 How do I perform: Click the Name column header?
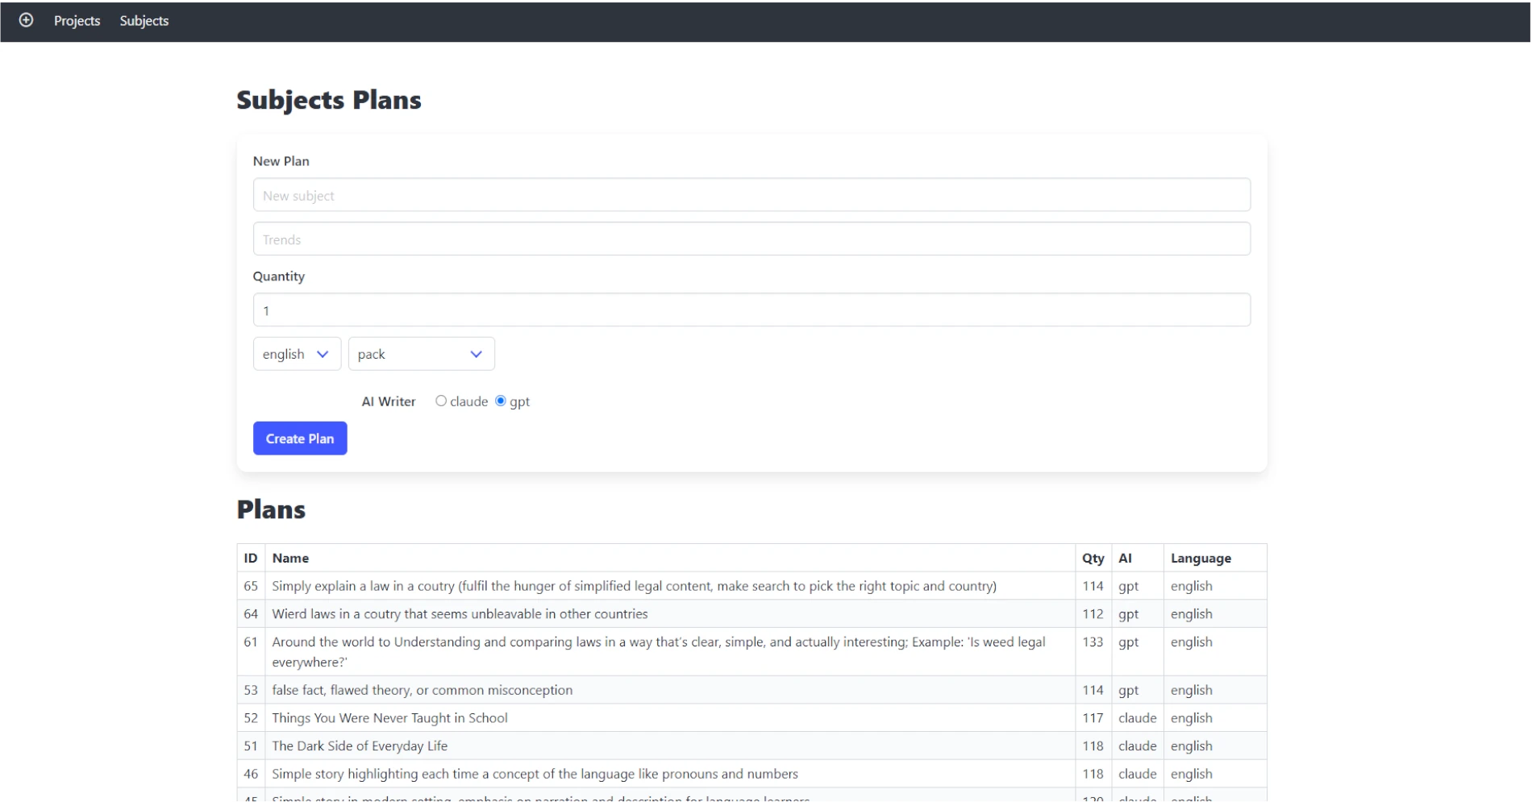(x=290, y=558)
